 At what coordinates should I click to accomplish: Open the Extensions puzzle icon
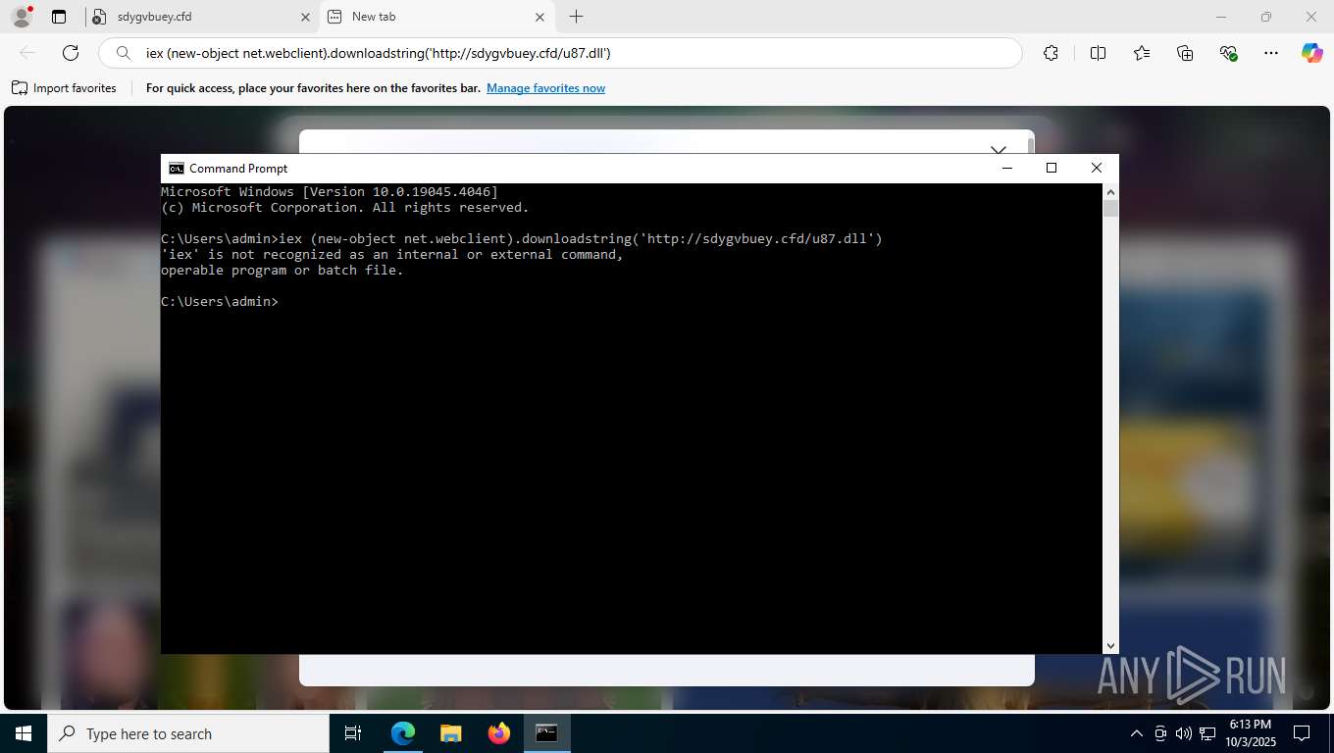1051,53
